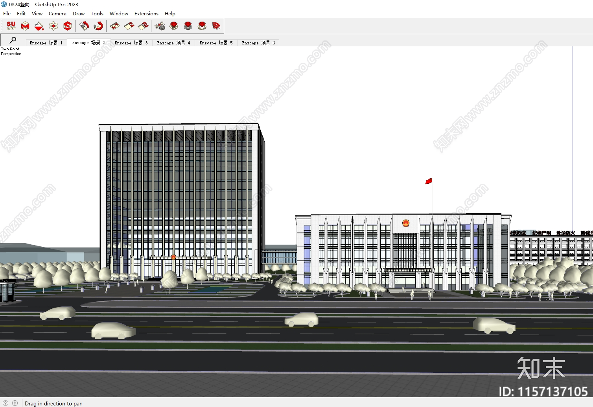Open the Tools menu

[x=97, y=13]
